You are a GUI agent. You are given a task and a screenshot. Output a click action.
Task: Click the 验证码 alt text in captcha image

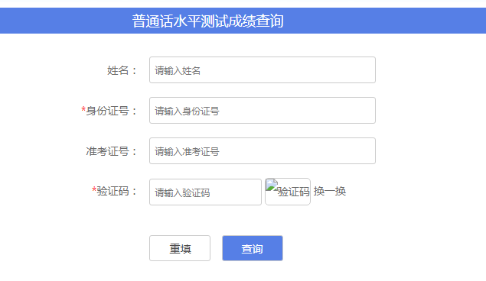tap(294, 192)
